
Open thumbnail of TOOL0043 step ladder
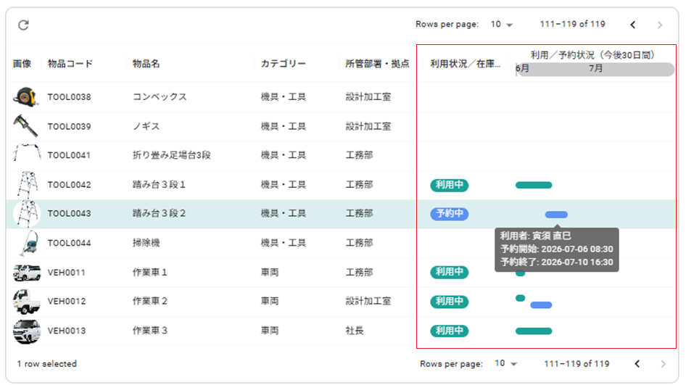[27, 213]
